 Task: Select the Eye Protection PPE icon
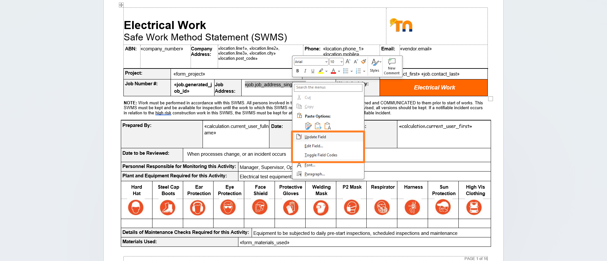tap(228, 207)
